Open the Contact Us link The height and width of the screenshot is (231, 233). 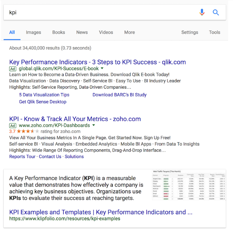pyautogui.click(x=50, y=156)
